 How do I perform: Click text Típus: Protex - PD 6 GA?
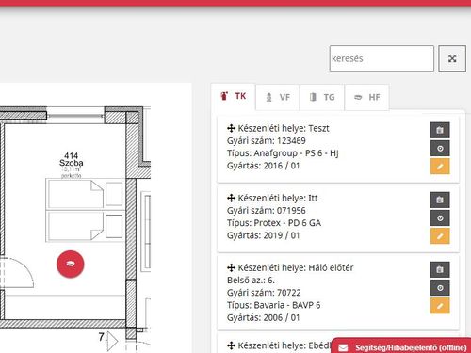[274, 223]
